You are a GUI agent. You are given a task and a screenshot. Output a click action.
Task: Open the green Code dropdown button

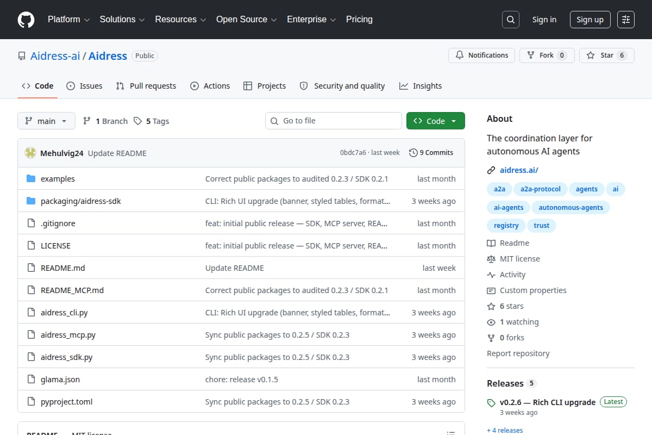(x=436, y=121)
